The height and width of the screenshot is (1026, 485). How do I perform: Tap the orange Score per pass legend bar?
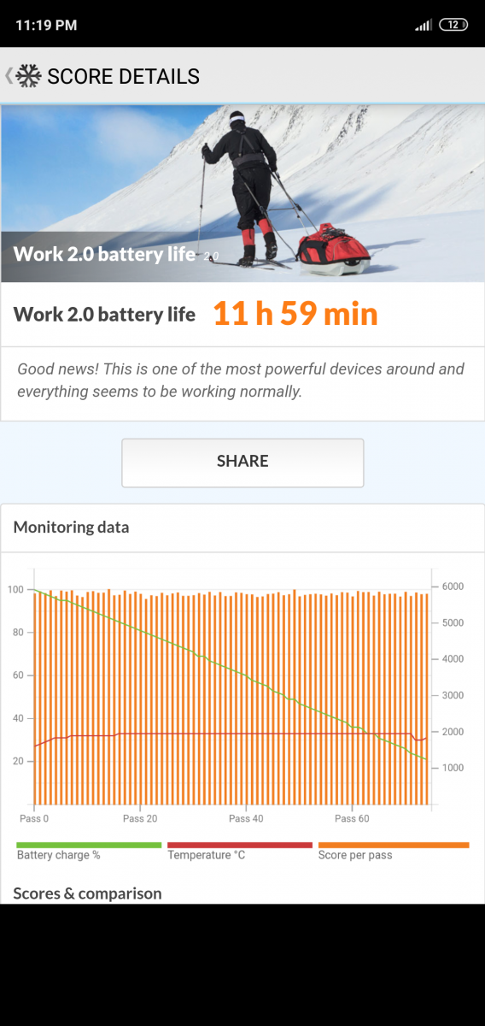(x=394, y=845)
